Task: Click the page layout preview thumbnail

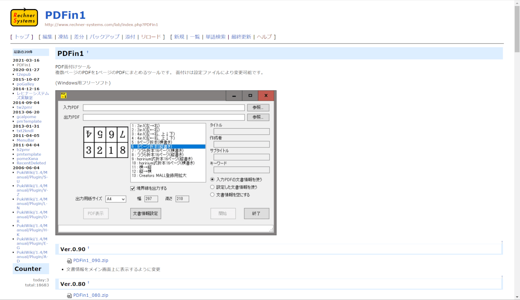Action: pos(106,142)
